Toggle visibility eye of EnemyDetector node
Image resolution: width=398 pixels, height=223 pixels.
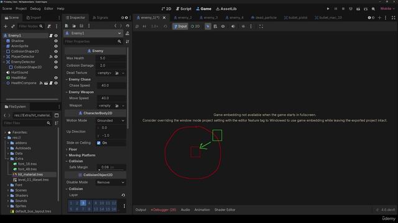click(x=56, y=62)
